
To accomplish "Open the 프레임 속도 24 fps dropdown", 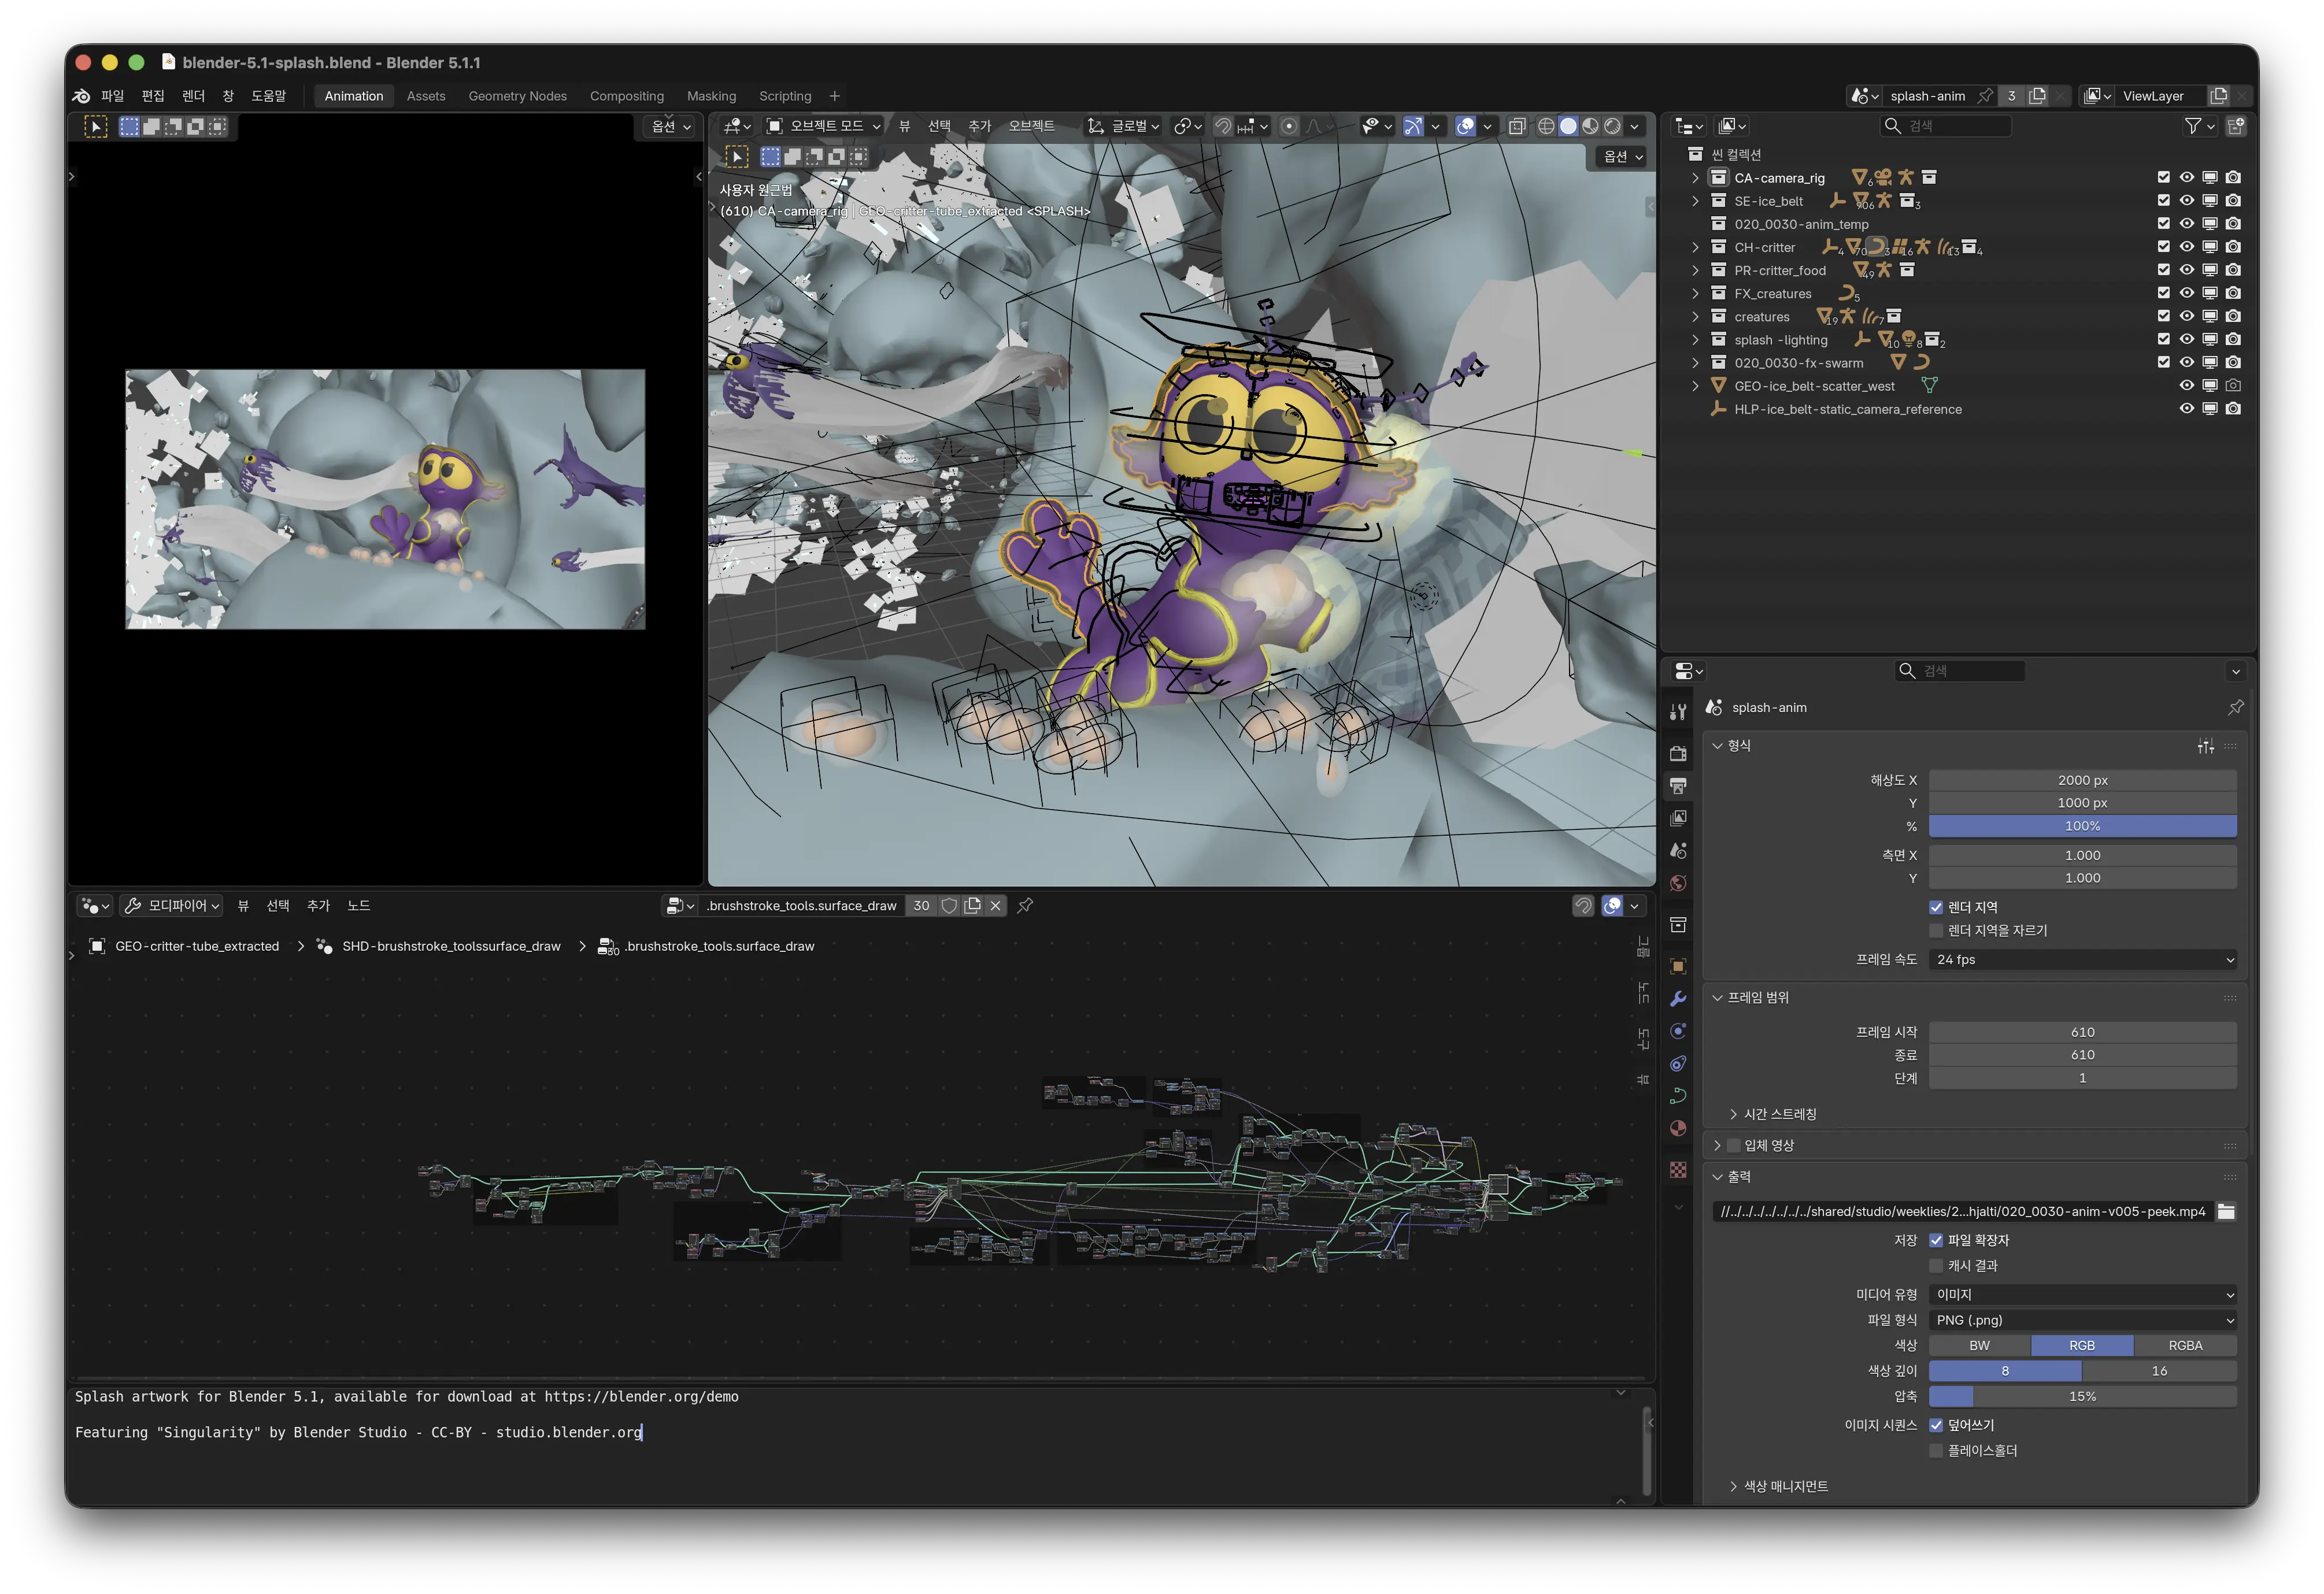I will [x=2083, y=960].
